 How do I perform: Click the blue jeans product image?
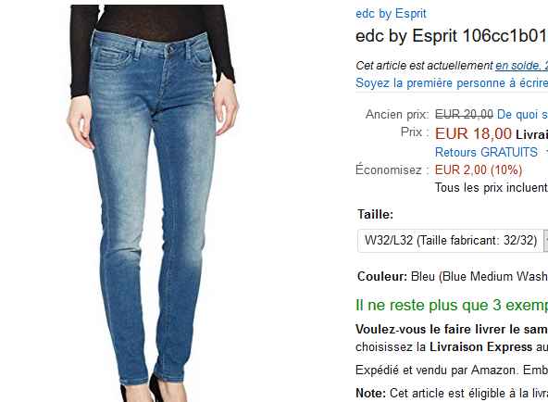click(153, 203)
